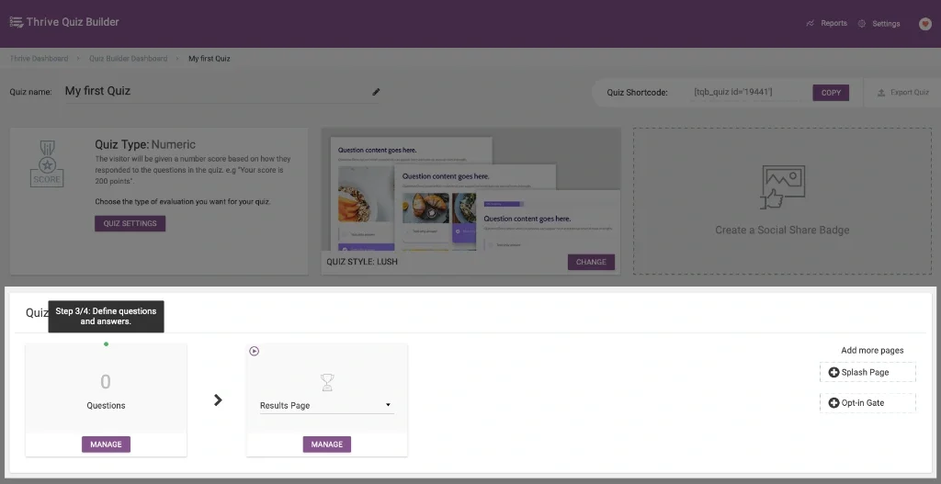Click the Thrive Quiz Builder logo icon

[16, 22]
